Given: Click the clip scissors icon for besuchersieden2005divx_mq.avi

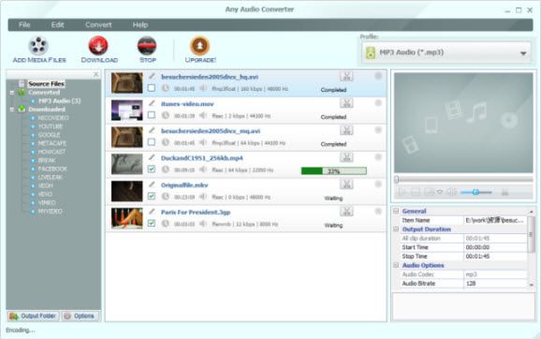Looking at the screenshot, I should pyautogui.click(x=346, y=130).
